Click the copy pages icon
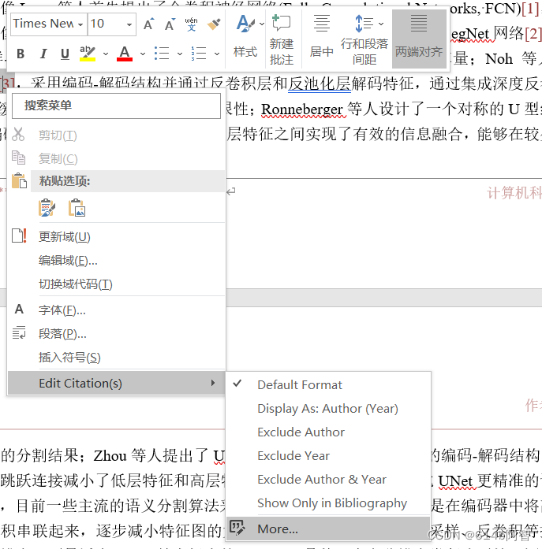 click(x=19, y=158)
